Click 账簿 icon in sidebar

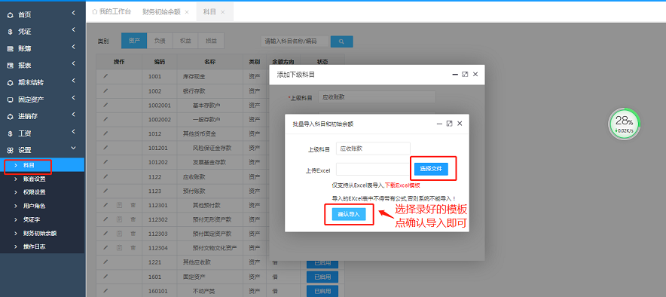(x=11, y=49)
